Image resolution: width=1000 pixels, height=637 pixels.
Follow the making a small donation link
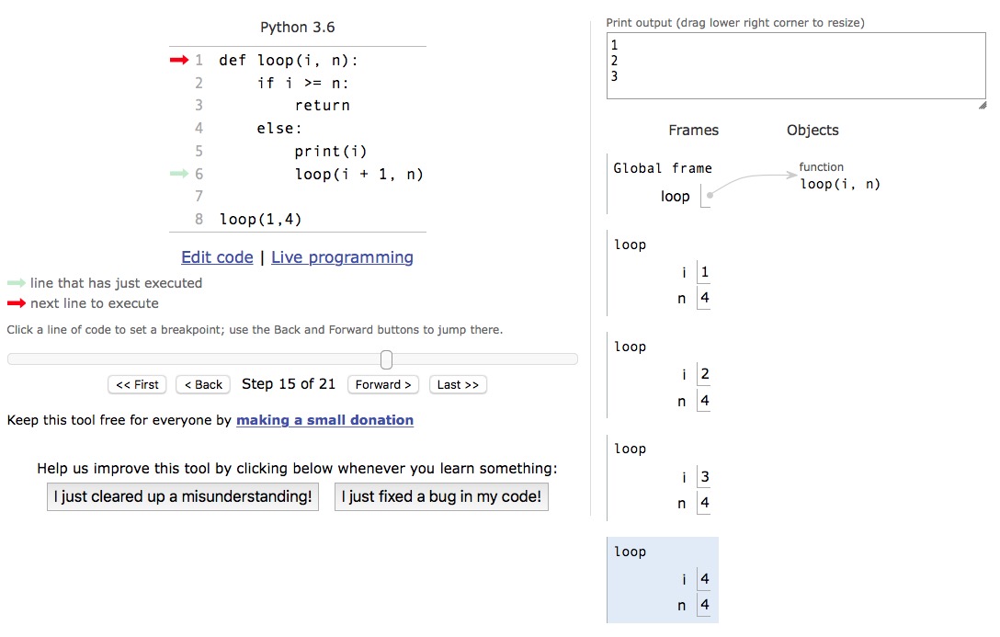point(324,420)
